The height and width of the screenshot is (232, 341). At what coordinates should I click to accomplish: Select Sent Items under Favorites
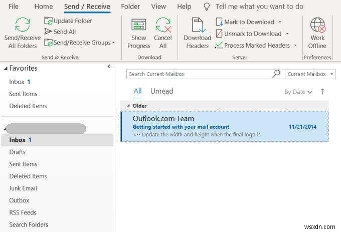click(23, 94)
